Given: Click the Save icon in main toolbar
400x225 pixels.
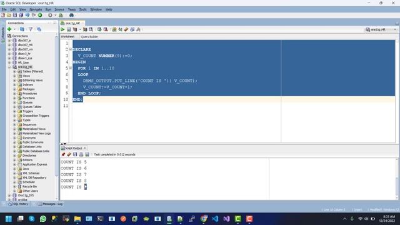Looking at the screenshot, I should coord(15,15).
